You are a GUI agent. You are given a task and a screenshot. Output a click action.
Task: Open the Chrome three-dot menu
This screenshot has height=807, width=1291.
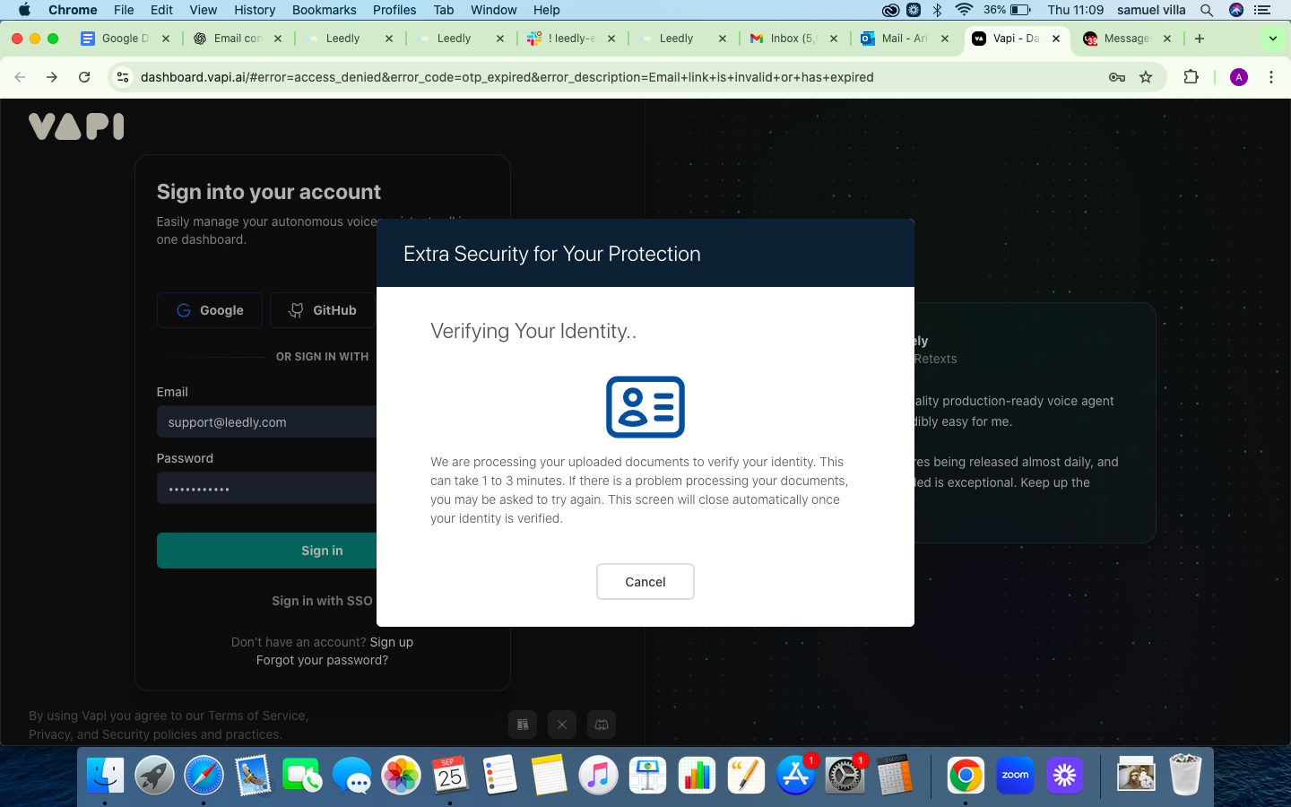(x=1271, y=77)
